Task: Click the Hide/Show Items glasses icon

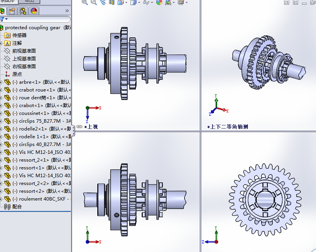Action: (x=146, y=2)
